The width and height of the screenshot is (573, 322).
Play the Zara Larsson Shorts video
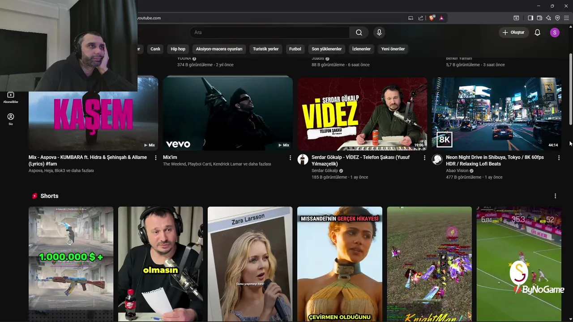pyautogui.click(x=250, y=264)
